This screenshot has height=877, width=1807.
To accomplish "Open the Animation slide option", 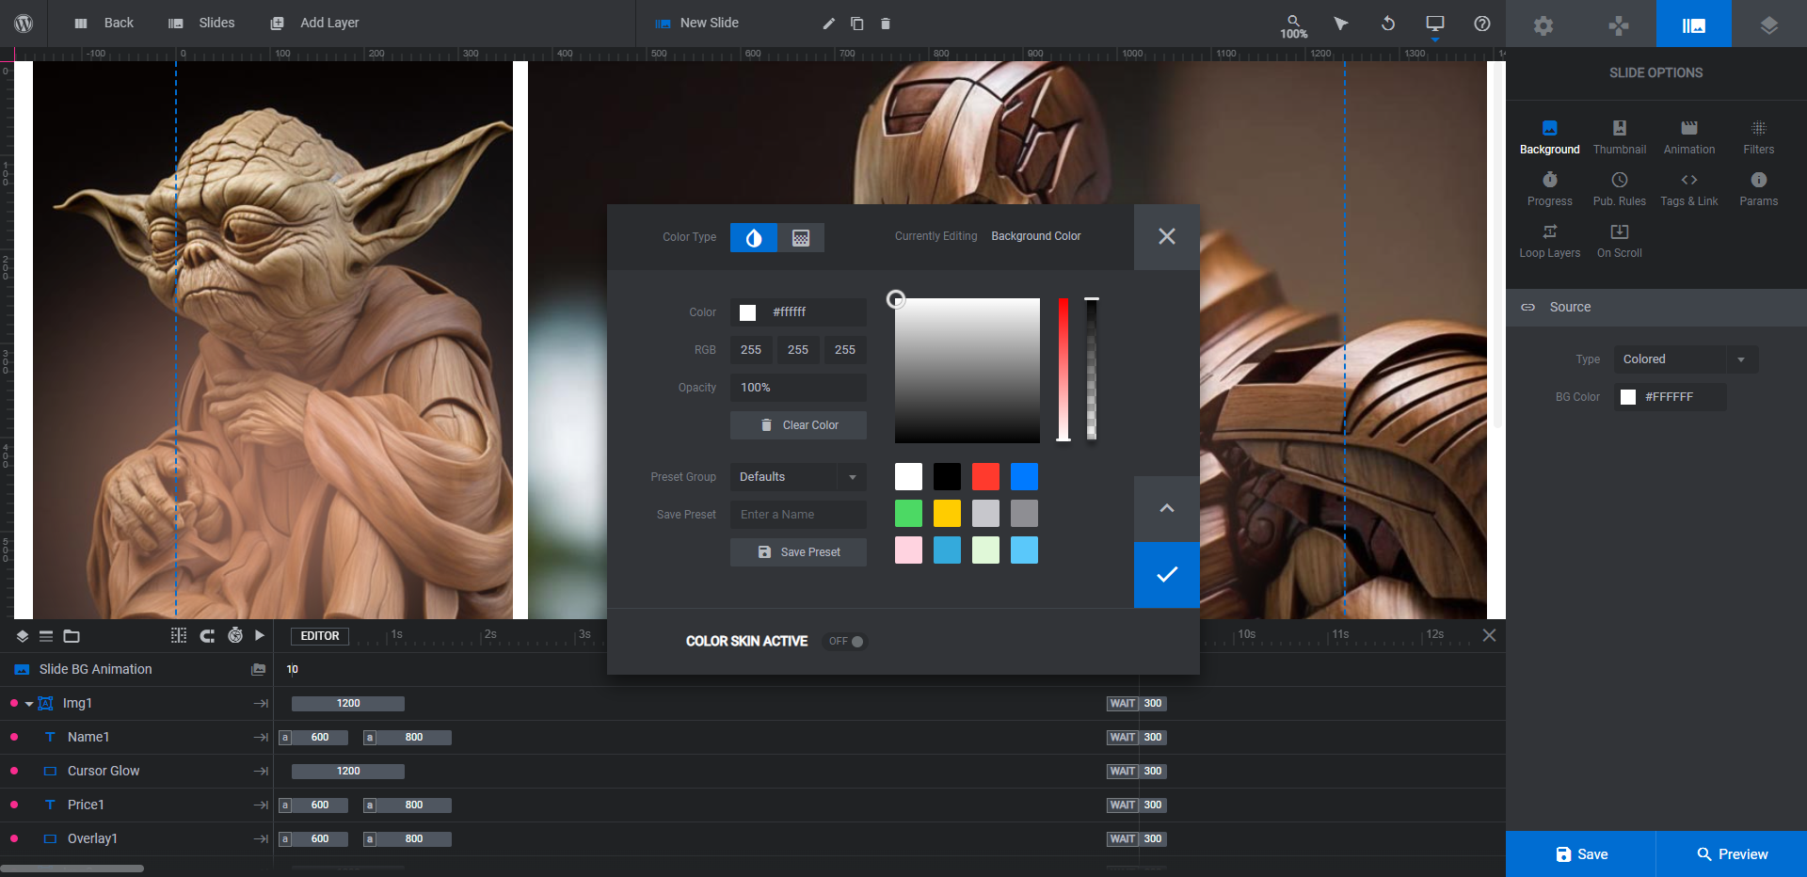I will (x=1689, y=137).
